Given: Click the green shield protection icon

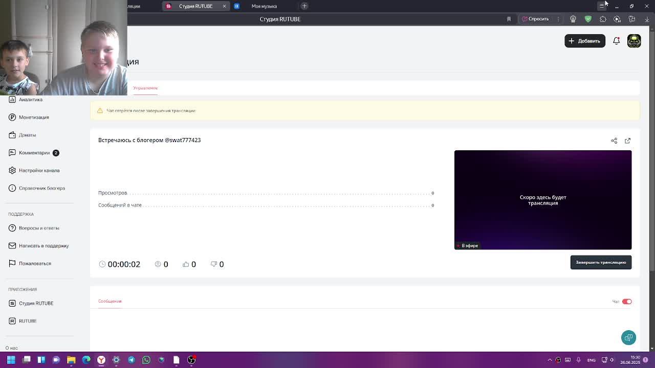Looking at the screenshot, I should pyautogui.click(x=588, y=19).
